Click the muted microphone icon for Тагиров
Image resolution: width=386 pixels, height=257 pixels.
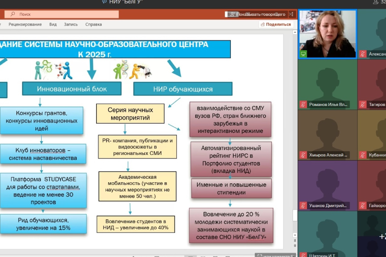pos(363,104)
